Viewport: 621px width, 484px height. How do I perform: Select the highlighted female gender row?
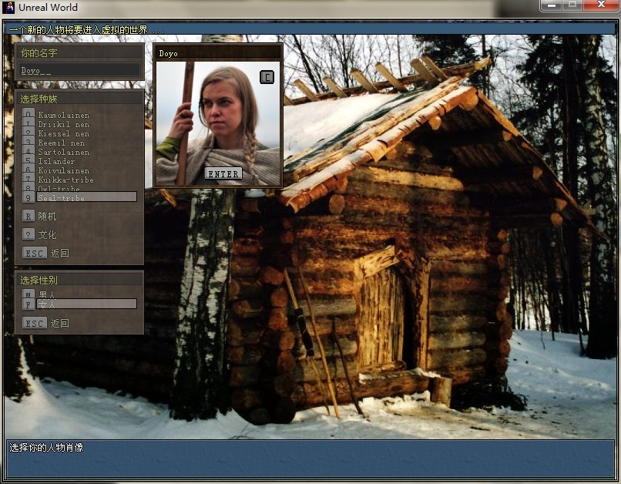pos(87,304)
